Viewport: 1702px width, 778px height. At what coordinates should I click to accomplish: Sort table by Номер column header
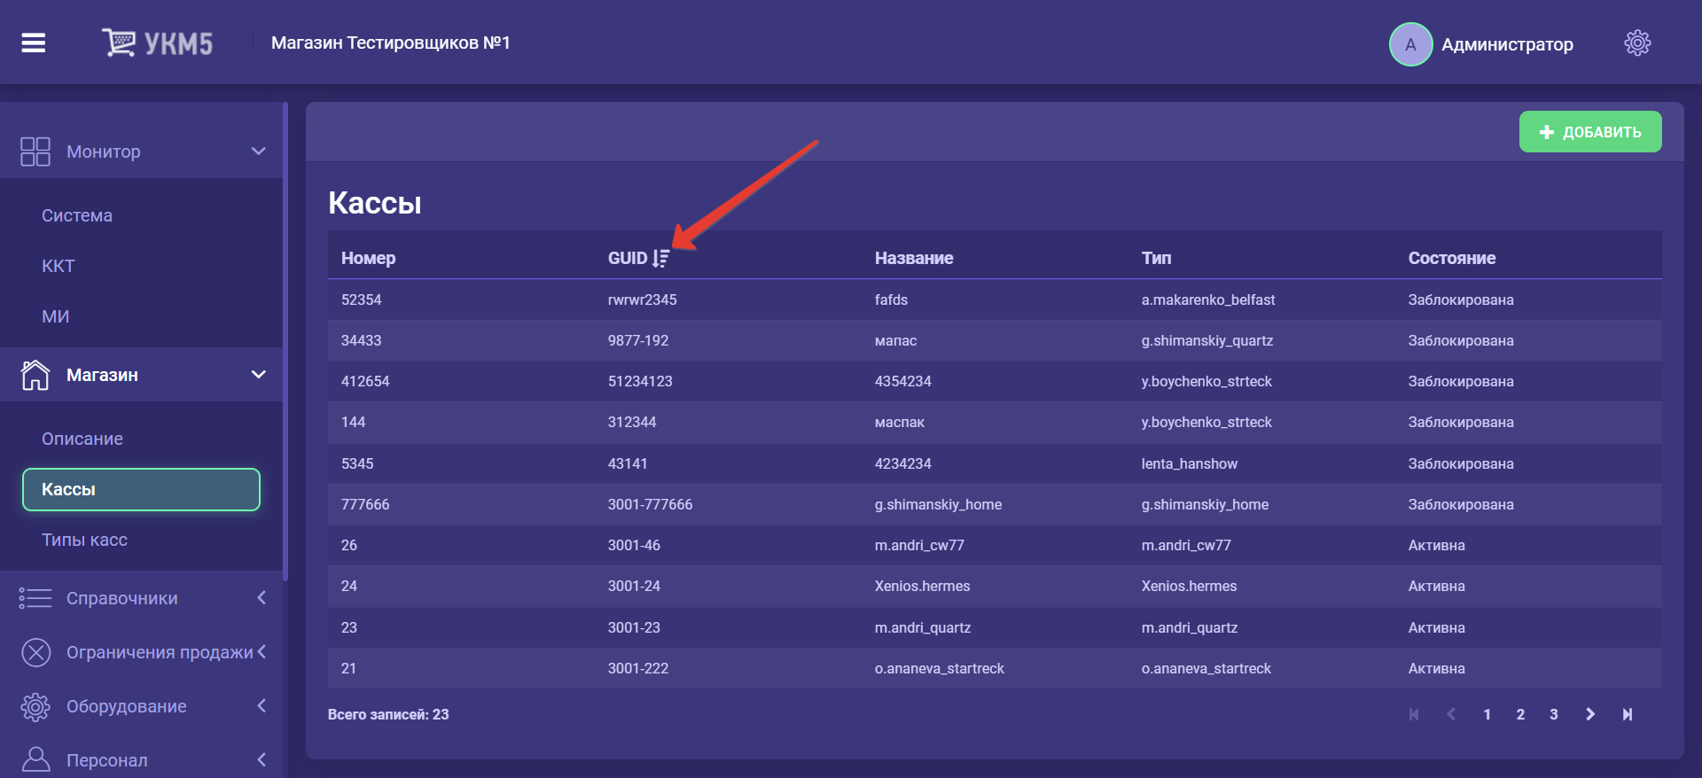[368, 259]
